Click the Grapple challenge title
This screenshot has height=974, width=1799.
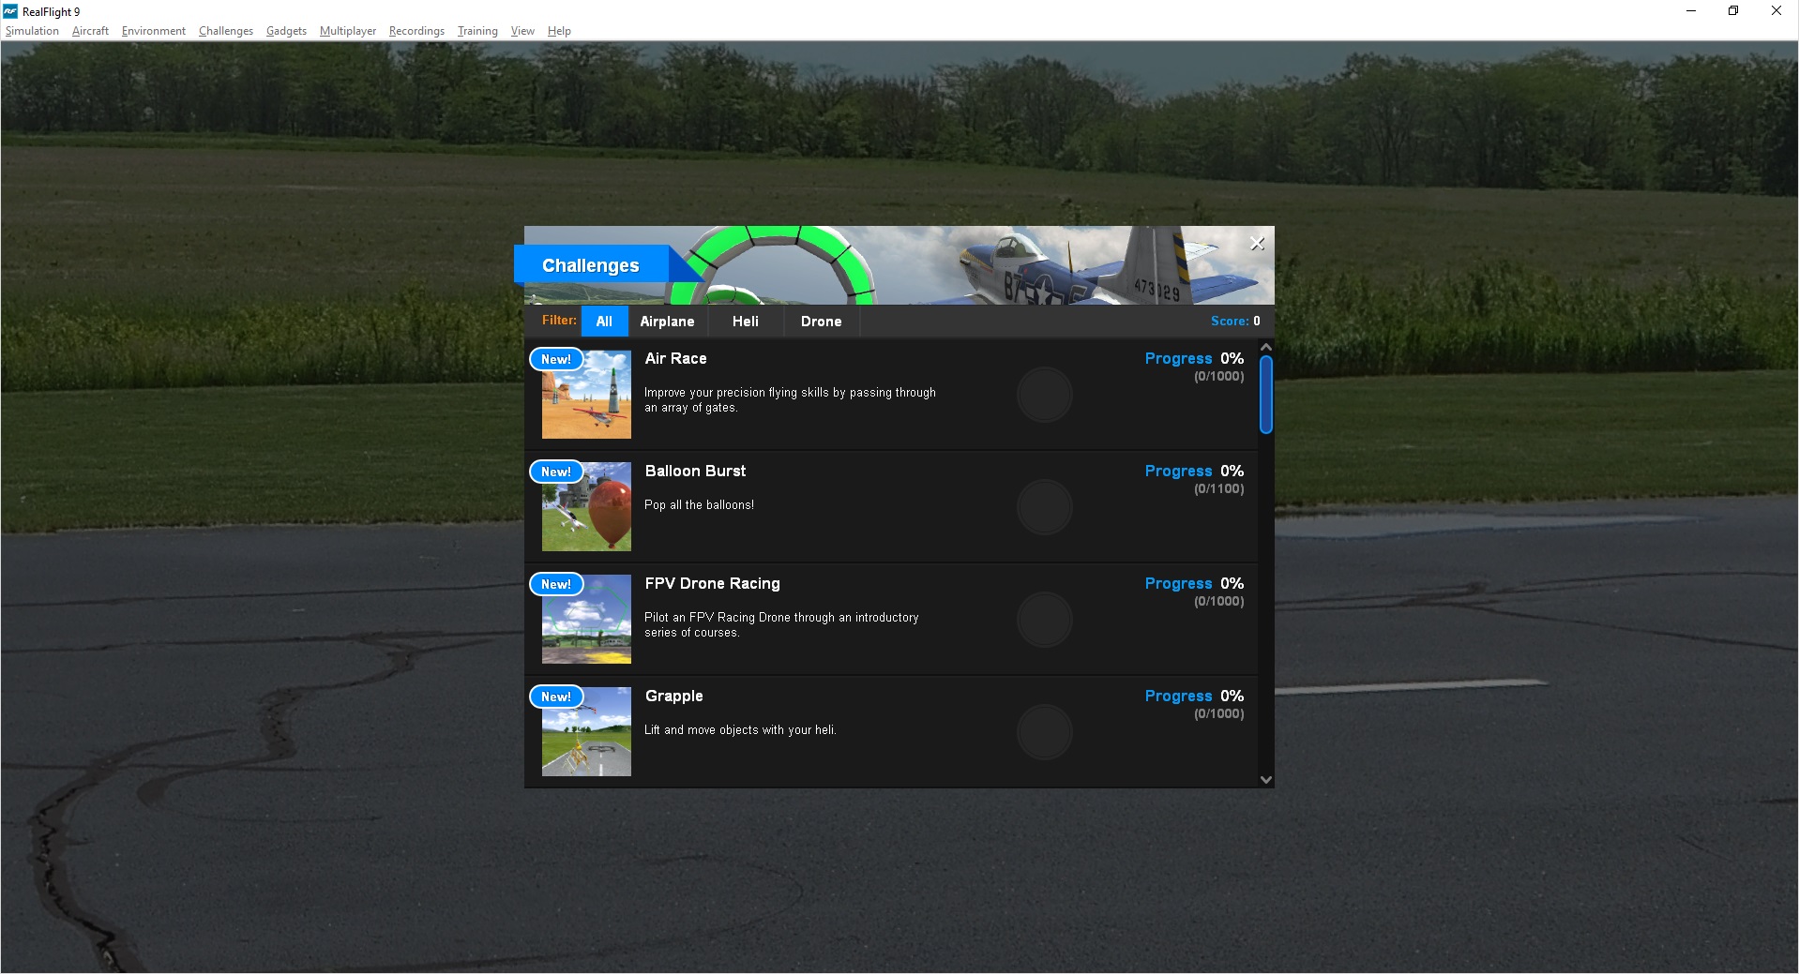673,696
